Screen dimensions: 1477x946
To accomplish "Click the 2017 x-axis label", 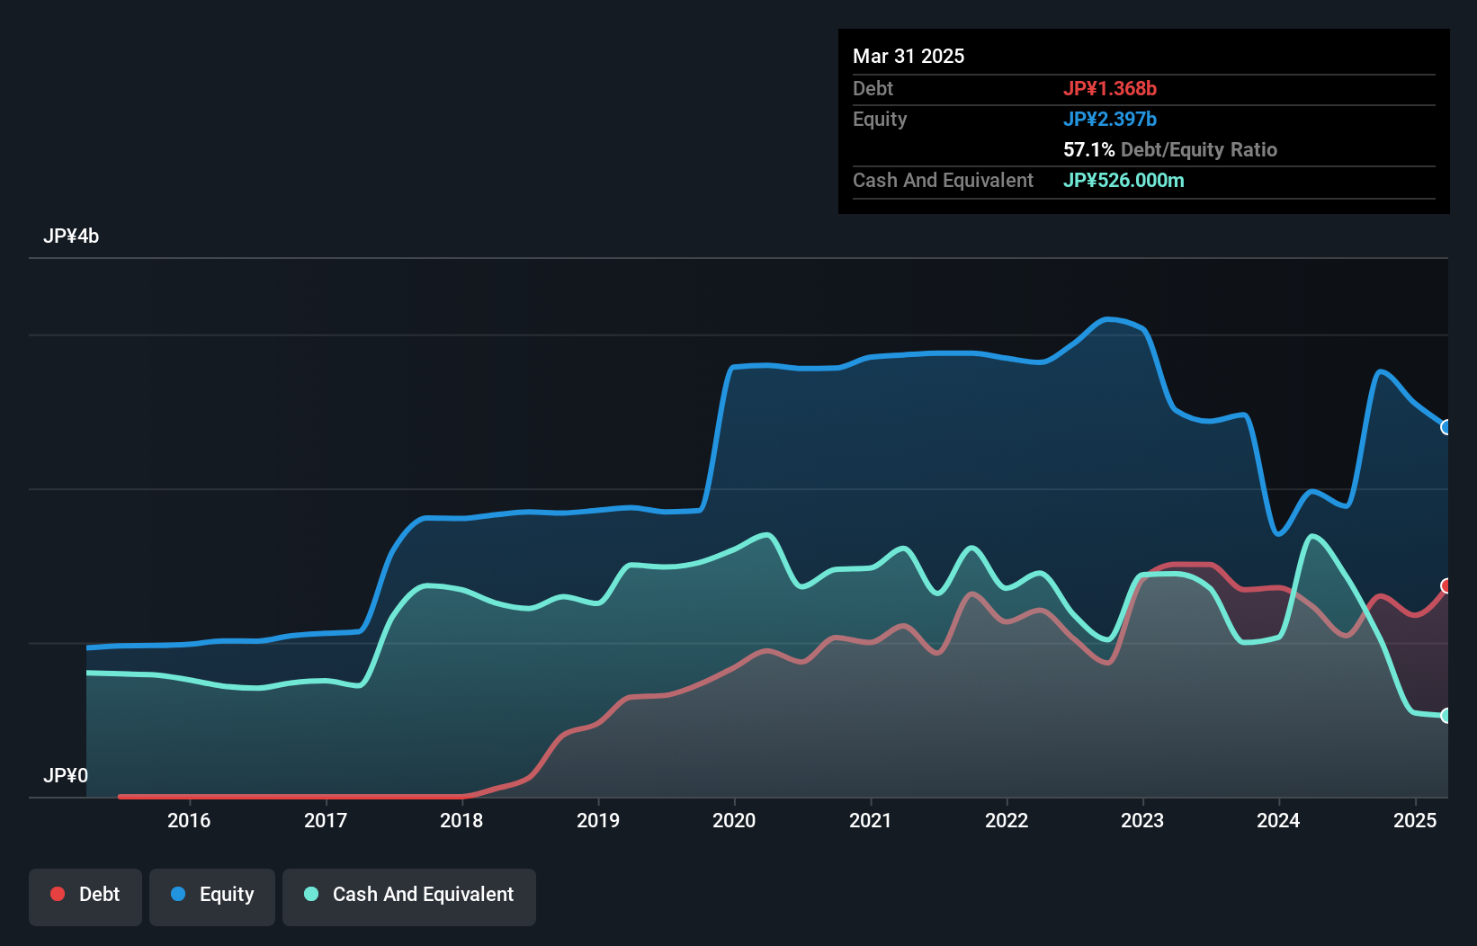I will coord(326,820).
